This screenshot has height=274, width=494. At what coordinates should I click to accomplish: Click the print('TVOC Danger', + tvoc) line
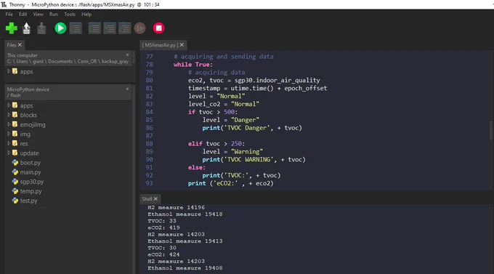(x=252, y=128)
